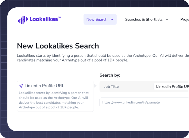Open the Searches & Shortlists menu
The width and height of the screenshot is (189, 138).
point(147,19)
